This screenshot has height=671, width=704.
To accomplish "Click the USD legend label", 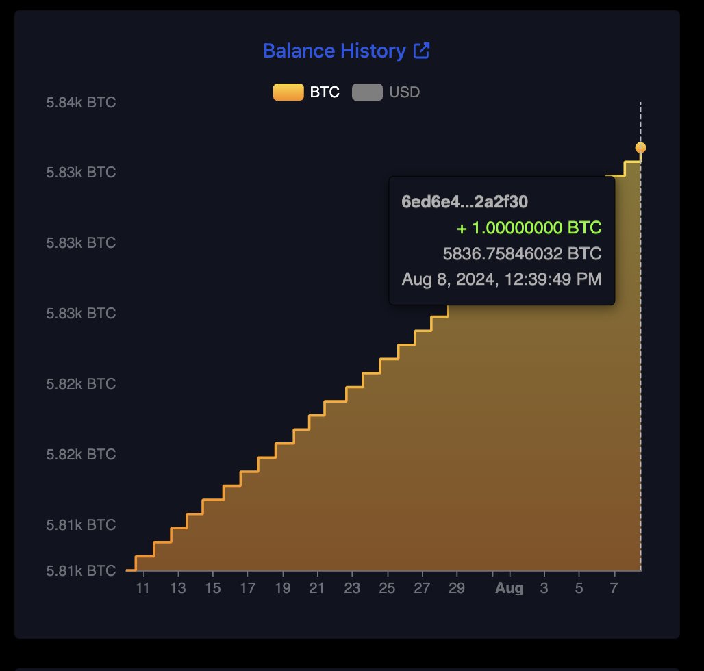I will tap(404, 92).
